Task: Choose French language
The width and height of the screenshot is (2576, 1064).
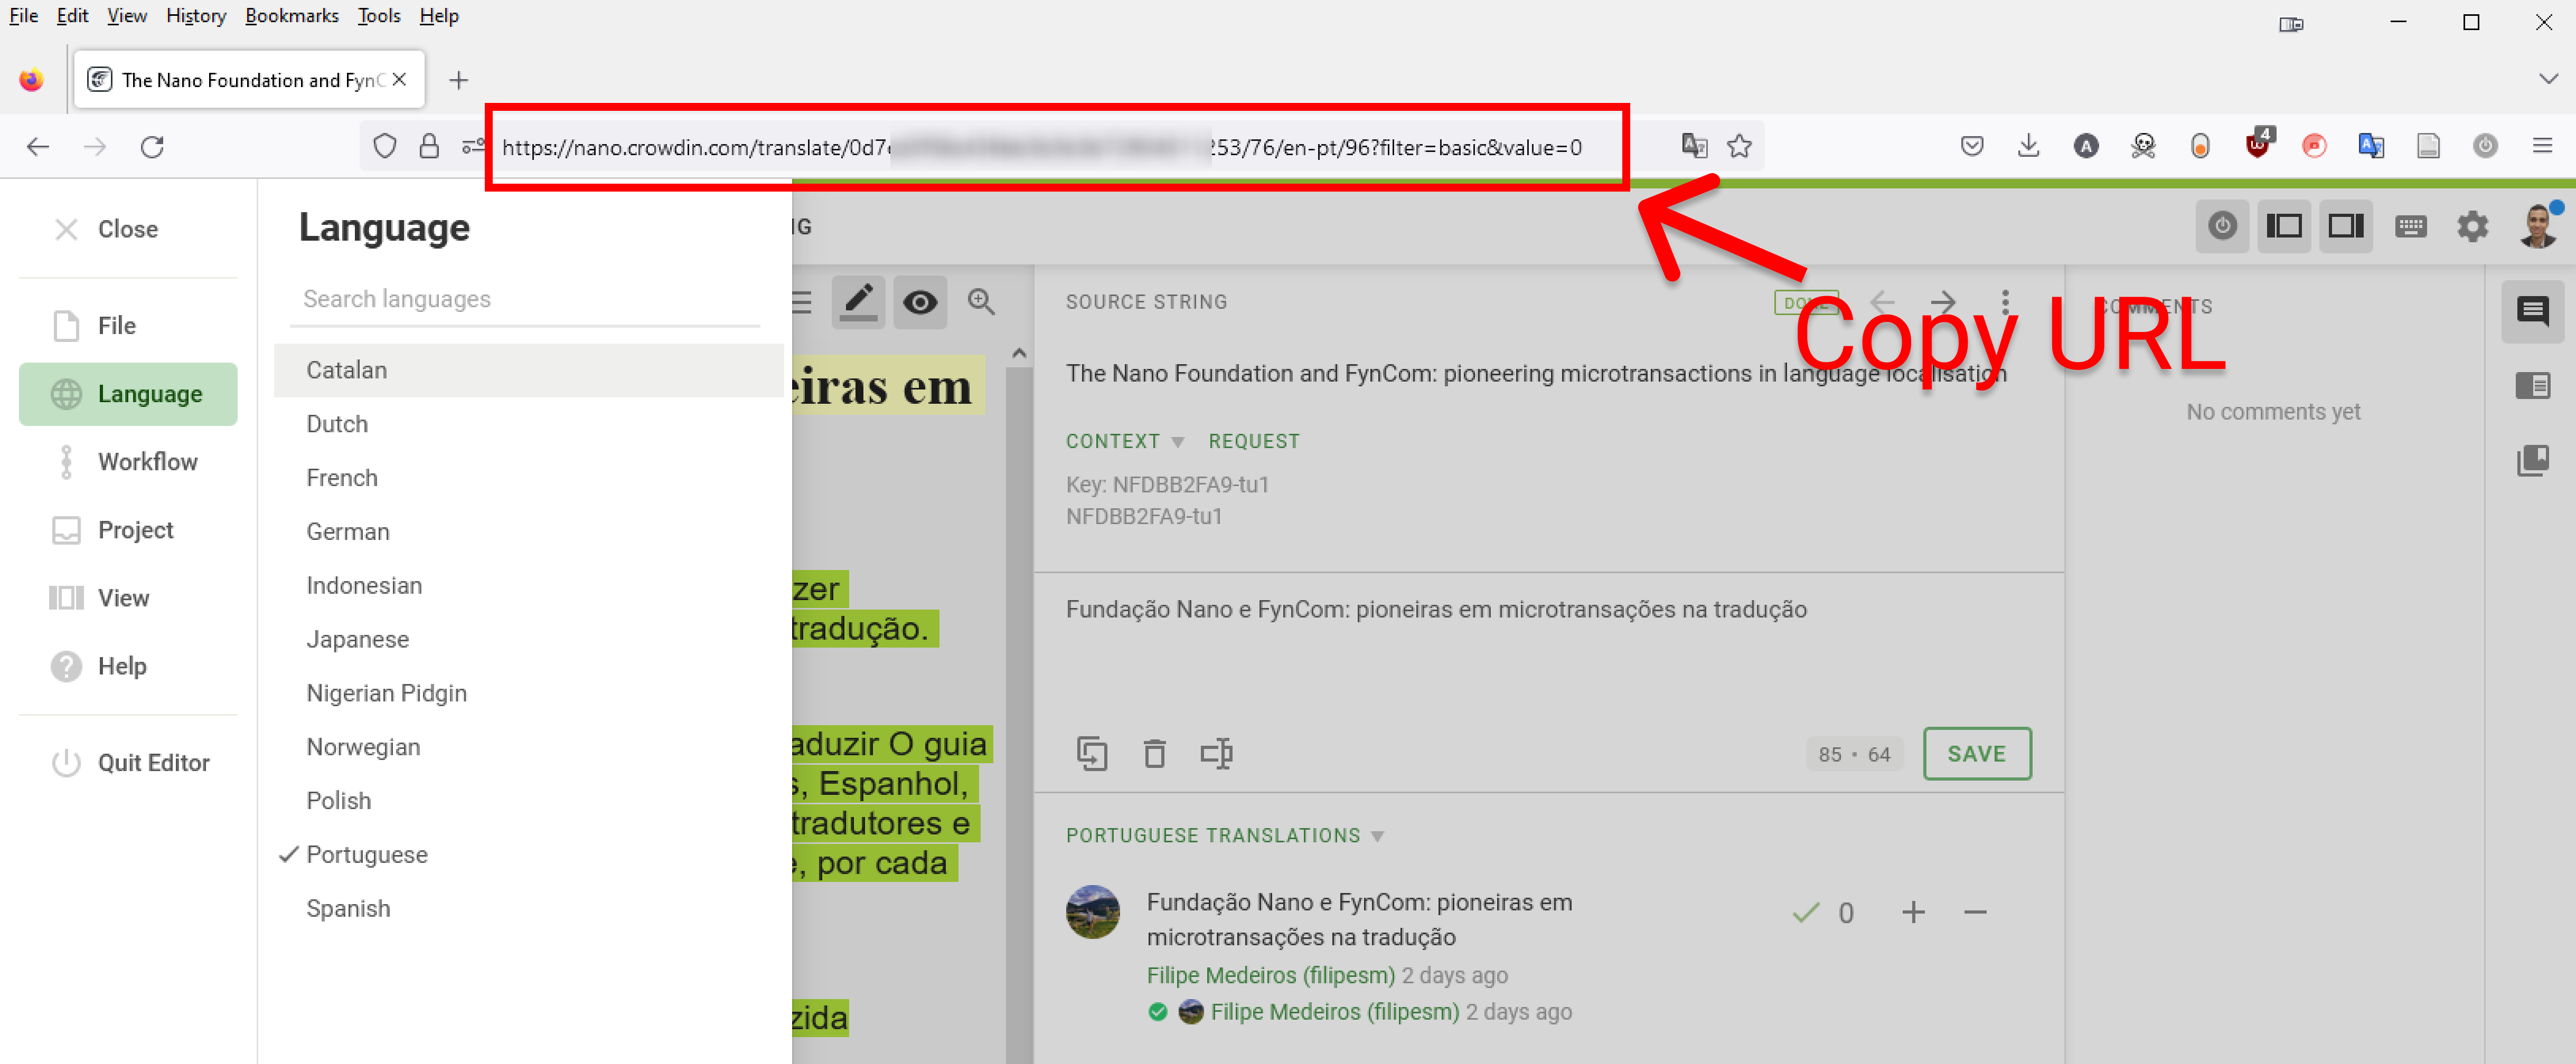Action: pyautogui.click(x=529, y=478)
